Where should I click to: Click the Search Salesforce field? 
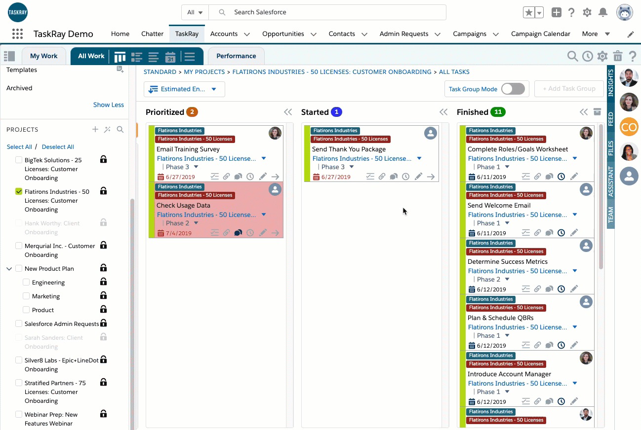pyautogui.click(x=327, y=12)
